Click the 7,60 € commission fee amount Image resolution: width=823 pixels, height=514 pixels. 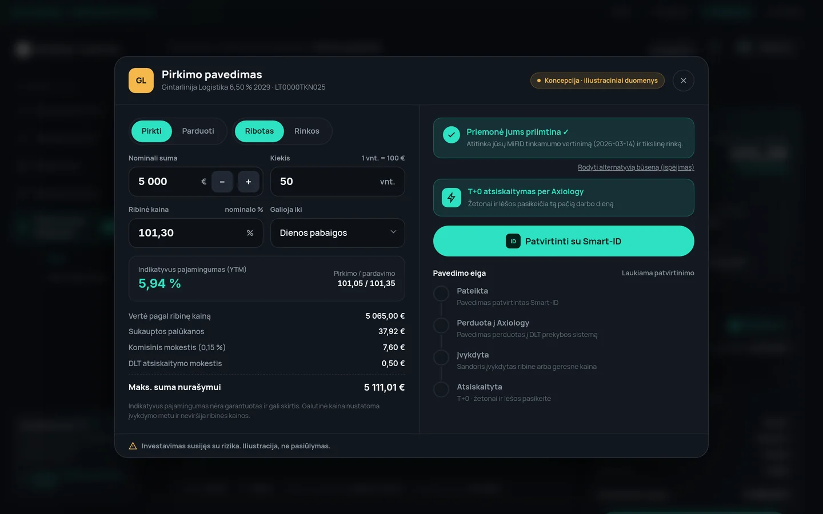coord(394,347)
